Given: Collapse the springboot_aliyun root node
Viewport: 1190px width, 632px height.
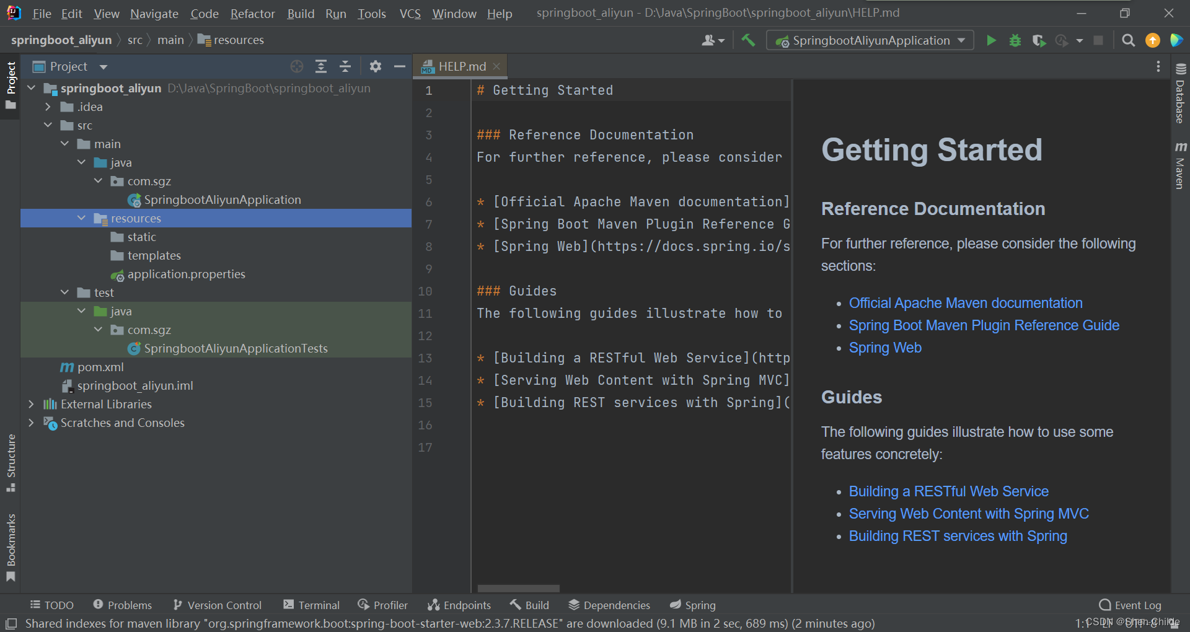Looking at the screenshot, I should (32, 88).
